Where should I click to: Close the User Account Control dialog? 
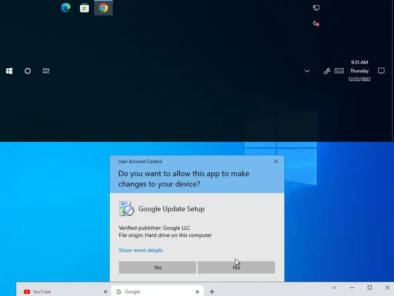point(275,161)
